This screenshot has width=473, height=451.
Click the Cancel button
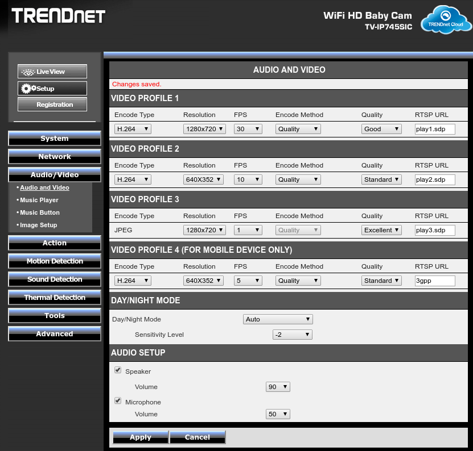point(198,437)
